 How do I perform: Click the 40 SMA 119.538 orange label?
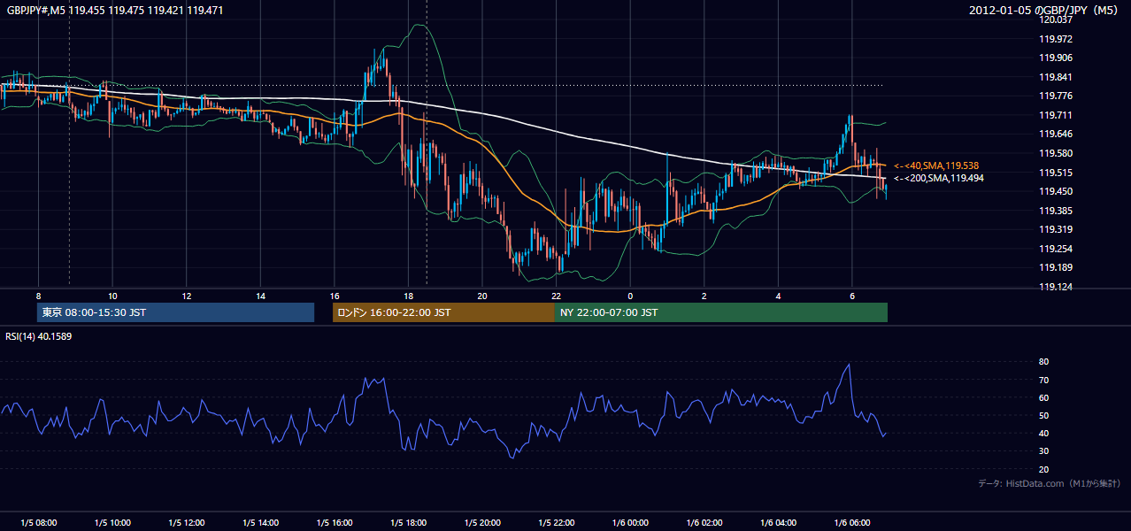(936, 165)
